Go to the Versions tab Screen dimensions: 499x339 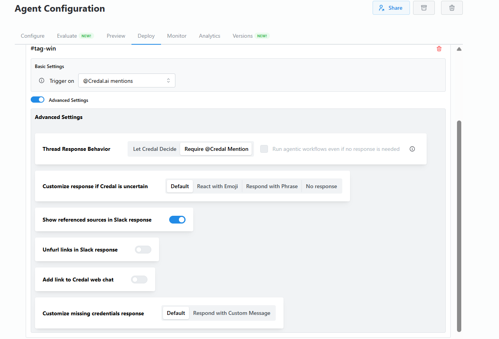(243, 36)
